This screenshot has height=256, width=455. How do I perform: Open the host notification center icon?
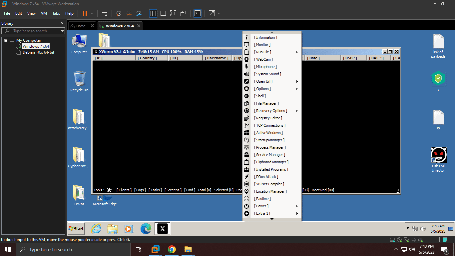[445, 249]
